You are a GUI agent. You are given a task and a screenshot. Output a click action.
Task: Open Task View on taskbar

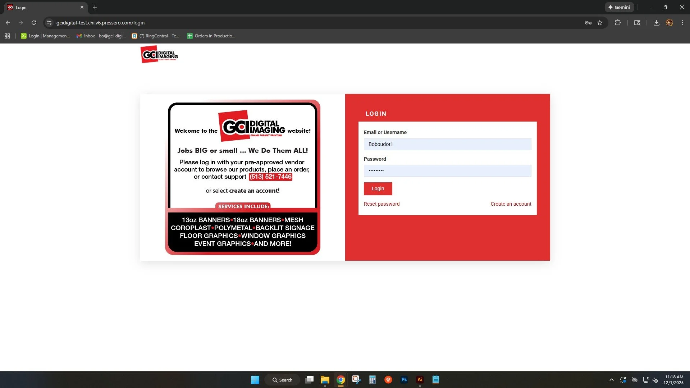coord(309,380)
